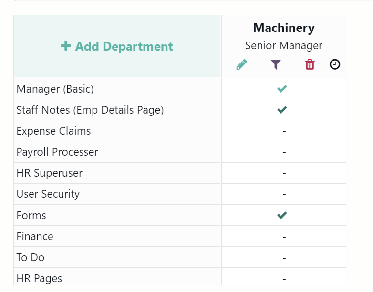This screenshot has width=373, height=292.
Task: Select the User Security row label
Action: (48, 194)
